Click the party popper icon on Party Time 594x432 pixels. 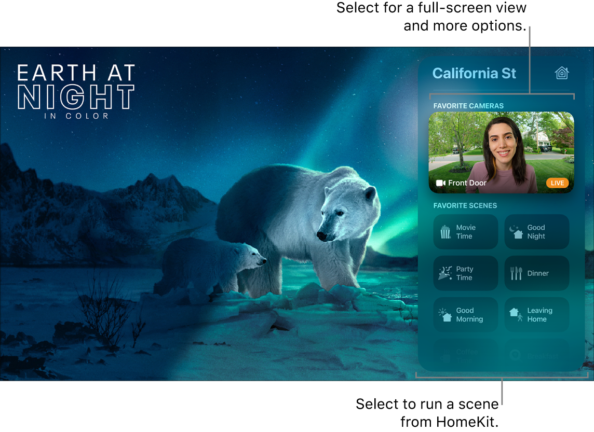445,273
